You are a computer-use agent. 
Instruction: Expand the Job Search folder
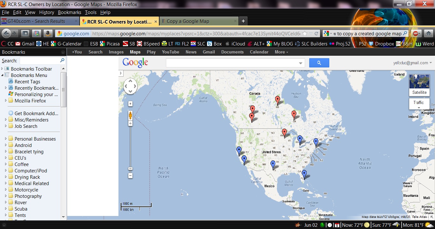click(x=6, y=126)
